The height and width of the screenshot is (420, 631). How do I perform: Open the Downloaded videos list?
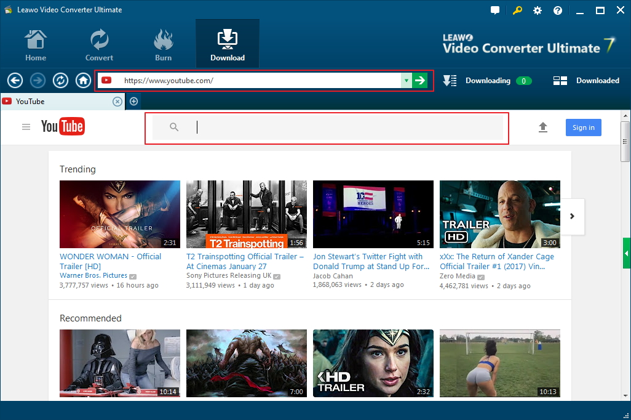point(586,81)
